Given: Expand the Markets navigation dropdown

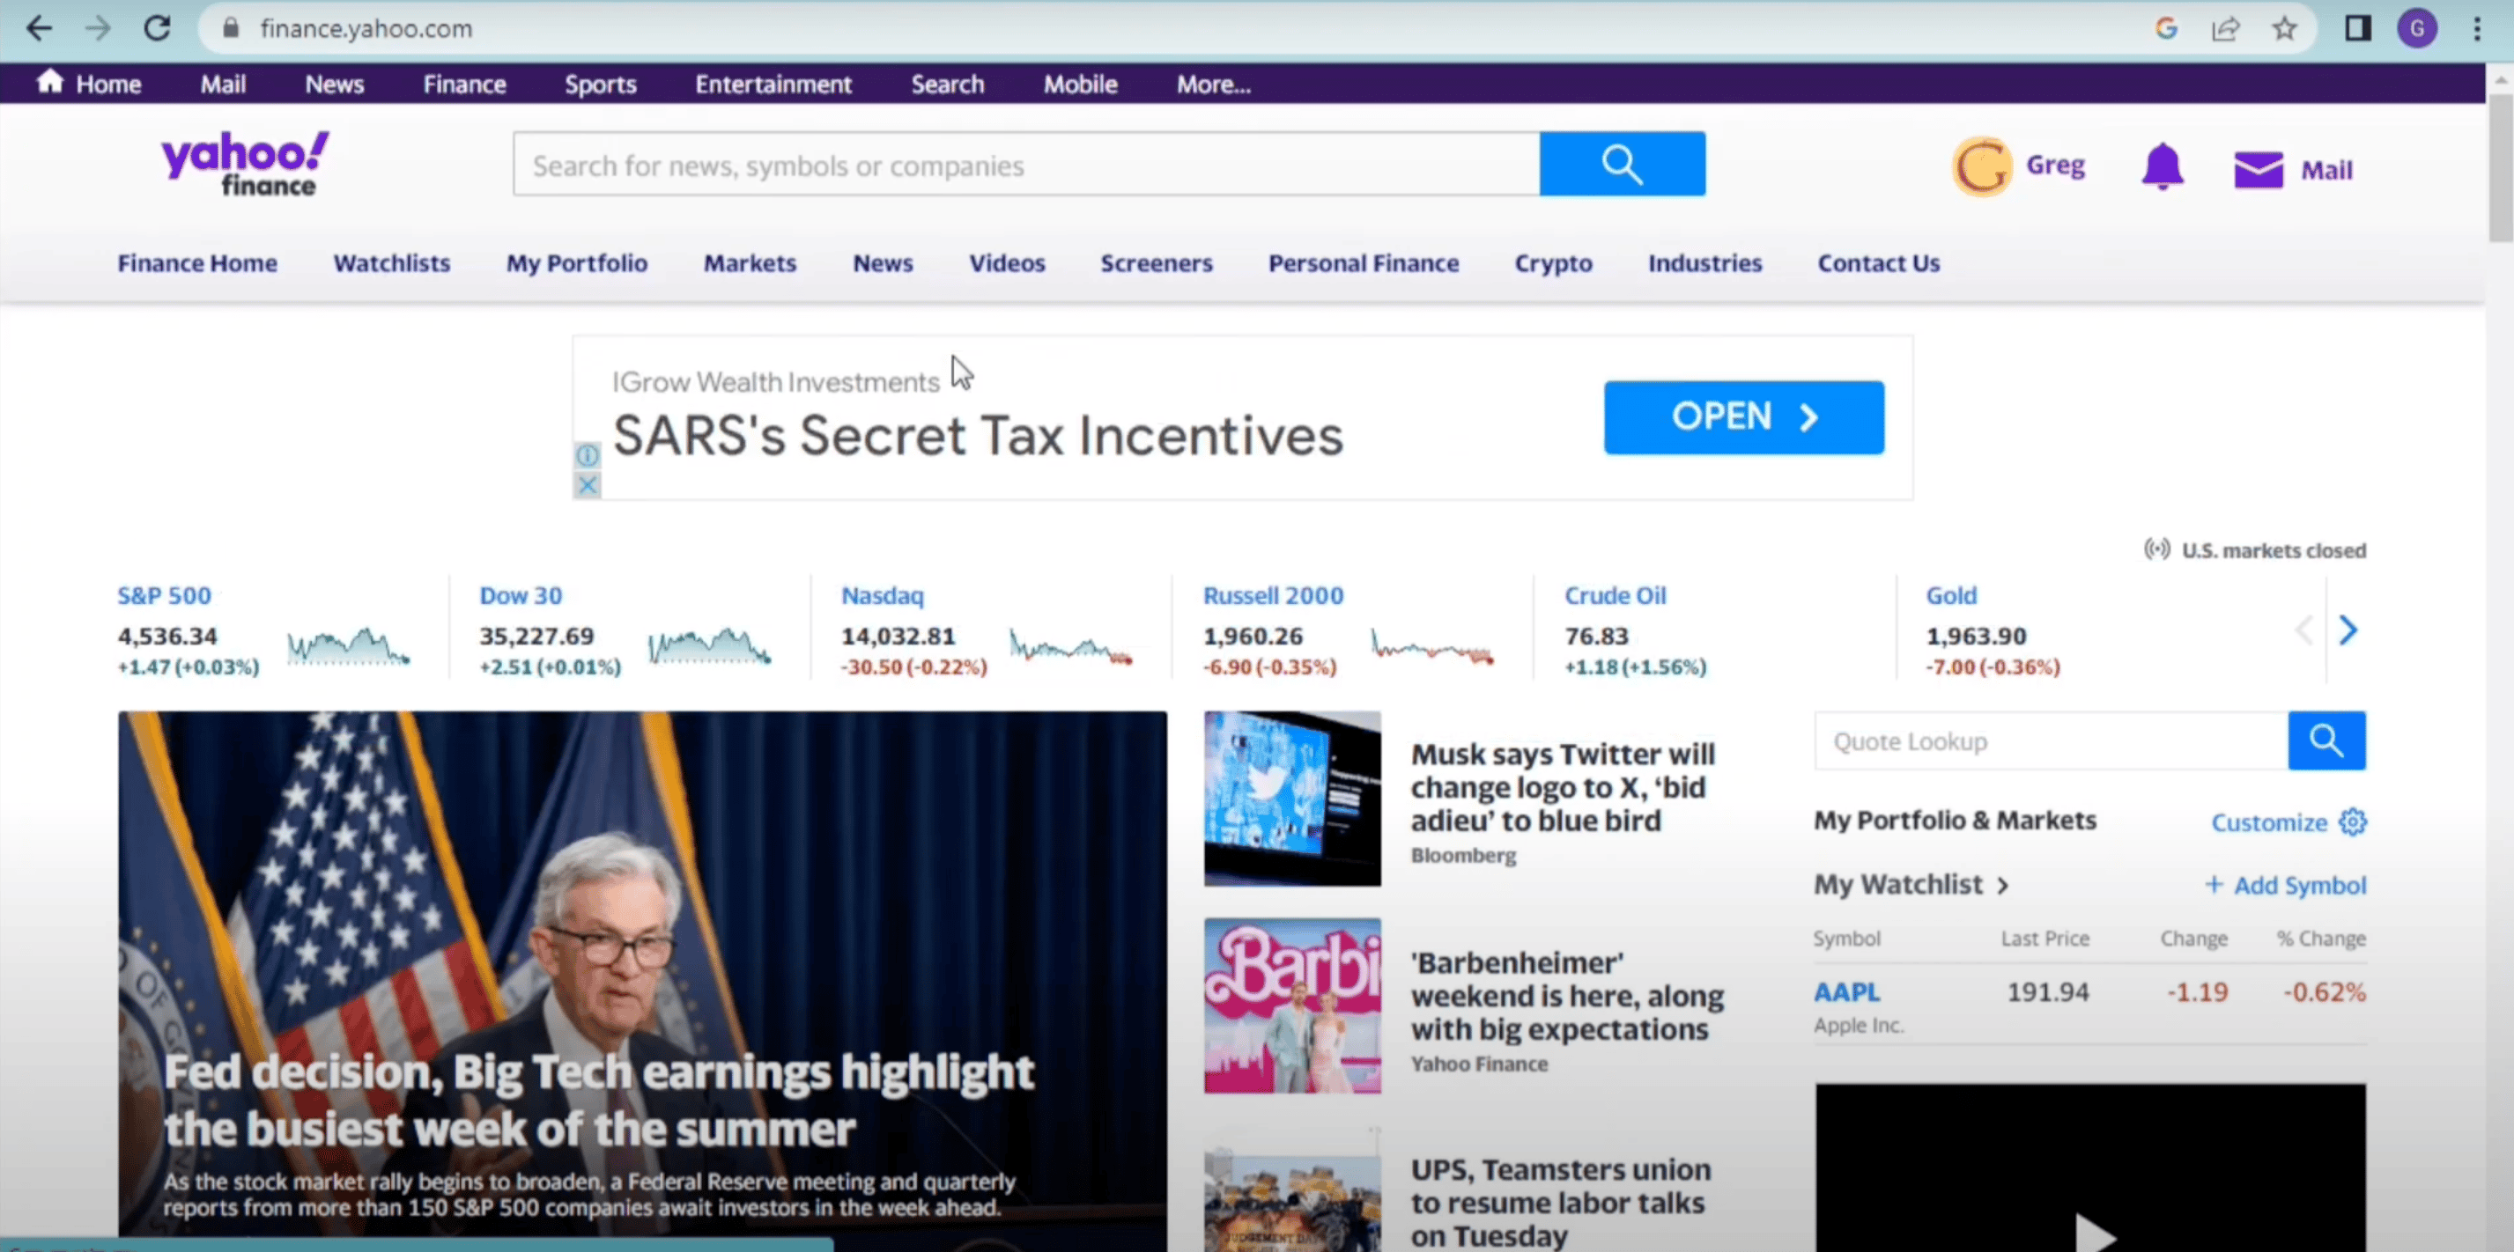Looking at the screenshot, I should click(749, 263).
